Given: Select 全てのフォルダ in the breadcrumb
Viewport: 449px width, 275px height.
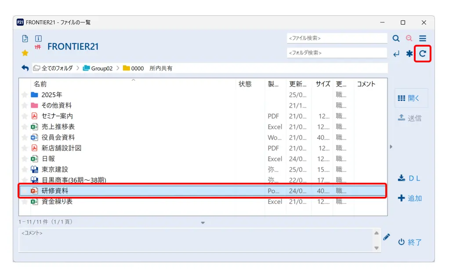Looking at the screenshot, I should click(53, 69).
